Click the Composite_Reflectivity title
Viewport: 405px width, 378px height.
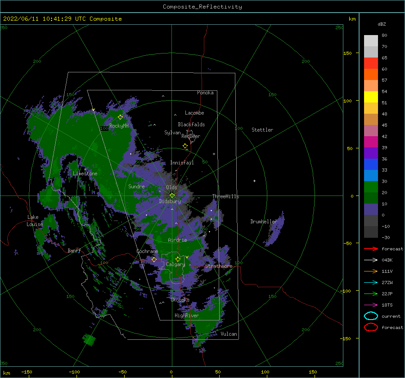pyautogui.click(x=202, y=7)
